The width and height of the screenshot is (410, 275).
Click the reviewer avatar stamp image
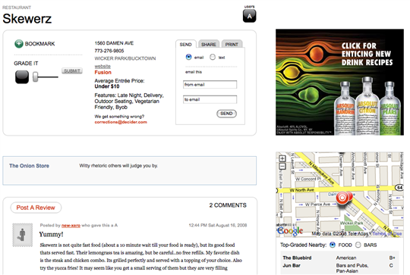pyautogui.click(x=23, y=235)
